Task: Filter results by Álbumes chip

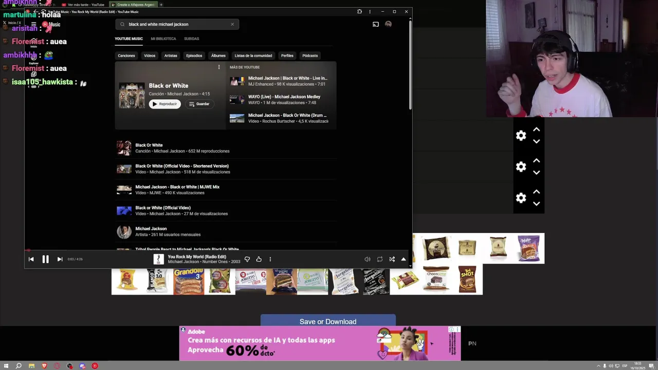Action: pos(218,55)
